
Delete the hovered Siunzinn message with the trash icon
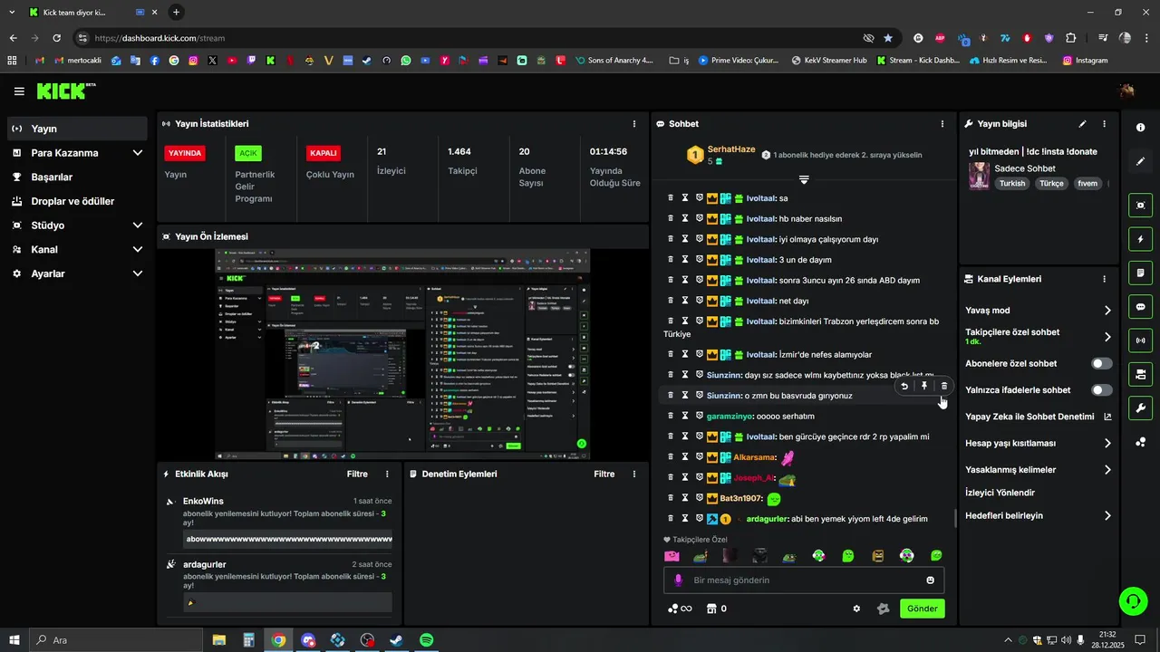(943, 387)
